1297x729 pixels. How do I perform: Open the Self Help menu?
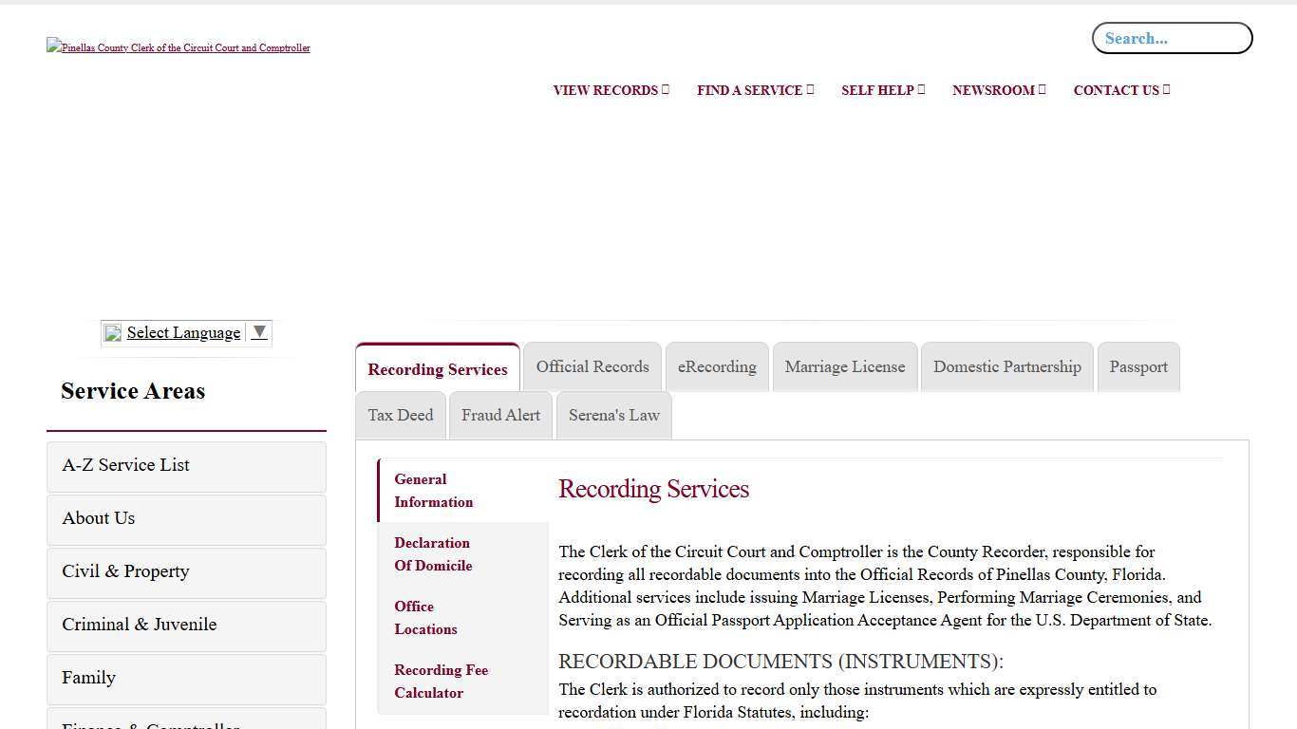882,90
